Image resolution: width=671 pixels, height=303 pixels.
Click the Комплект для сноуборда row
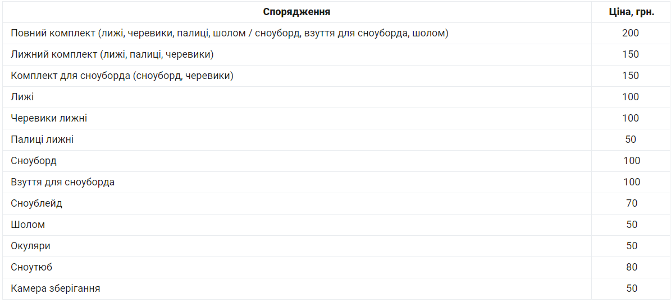coord(122,76)
